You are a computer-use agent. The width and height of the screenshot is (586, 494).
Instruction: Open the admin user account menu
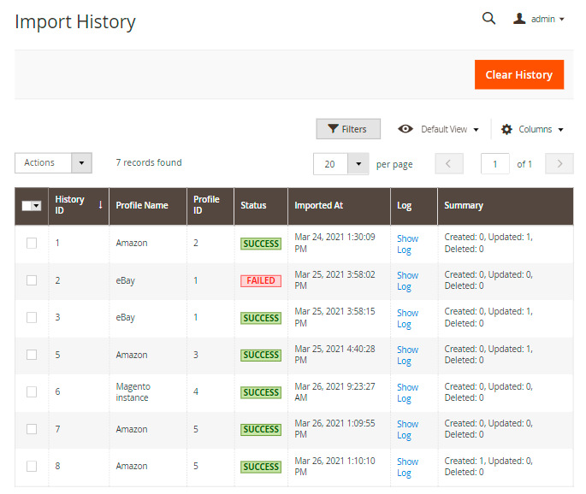pyautogui.click(x=539, y=19)
